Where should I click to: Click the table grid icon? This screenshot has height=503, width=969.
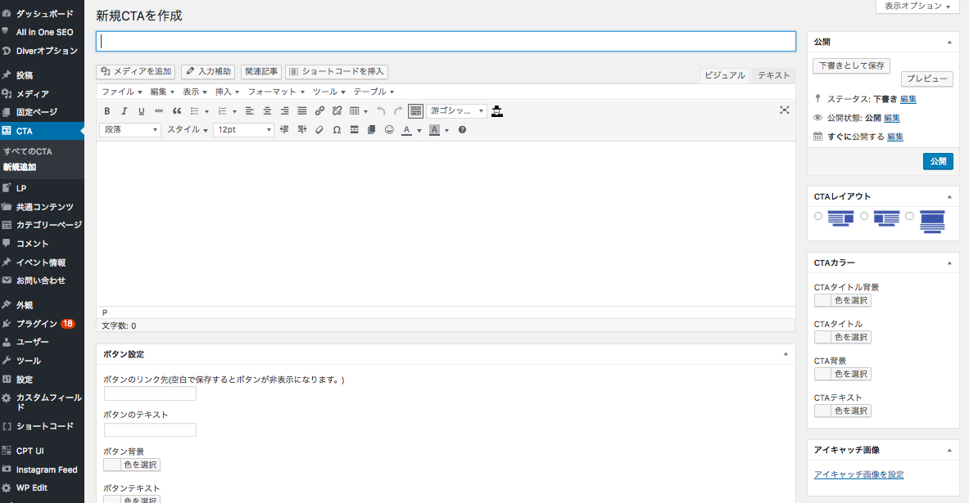coord(355,111)
